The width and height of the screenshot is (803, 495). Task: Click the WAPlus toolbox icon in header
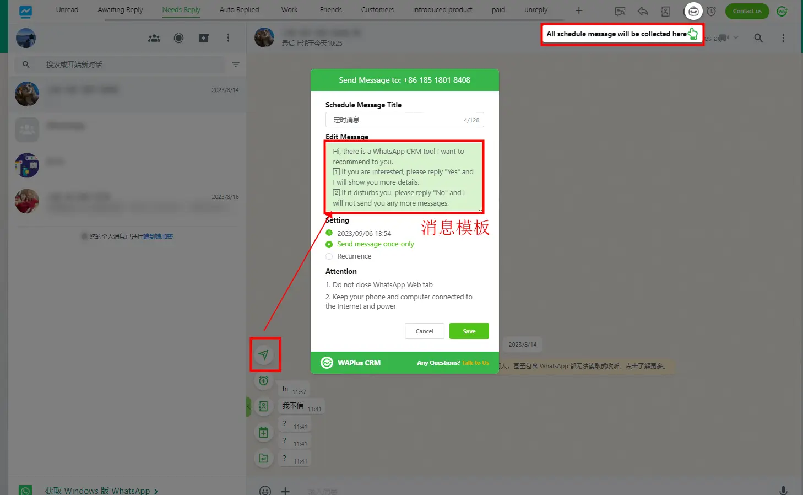tap(693, 11)
